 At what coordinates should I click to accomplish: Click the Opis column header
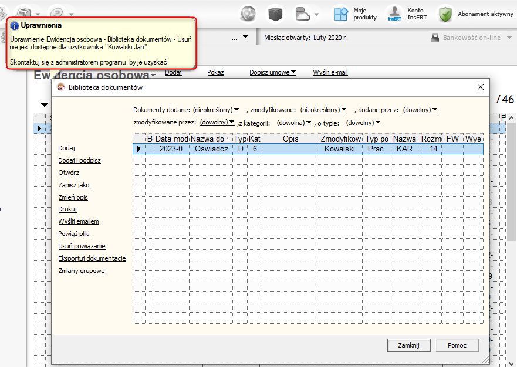(x=290, y=139)
